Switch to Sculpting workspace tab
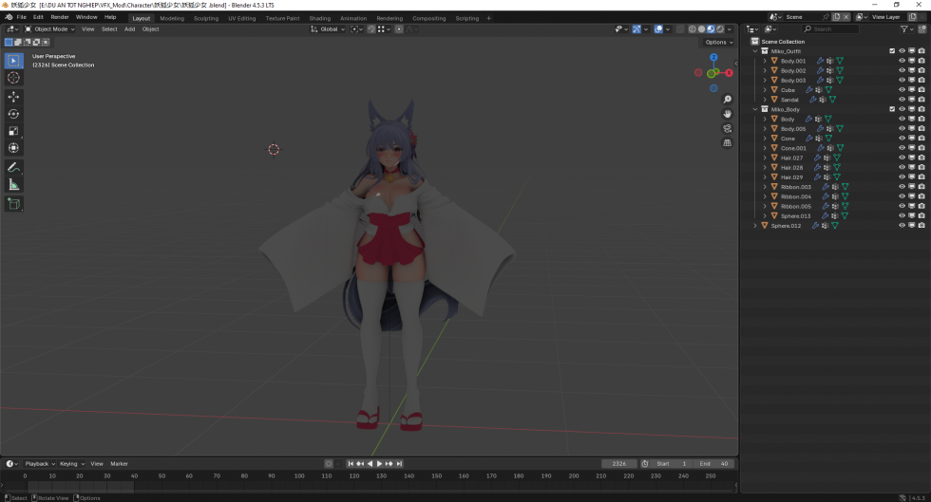Viewport: 931px width, 502px height. click(x=206, y=18)
